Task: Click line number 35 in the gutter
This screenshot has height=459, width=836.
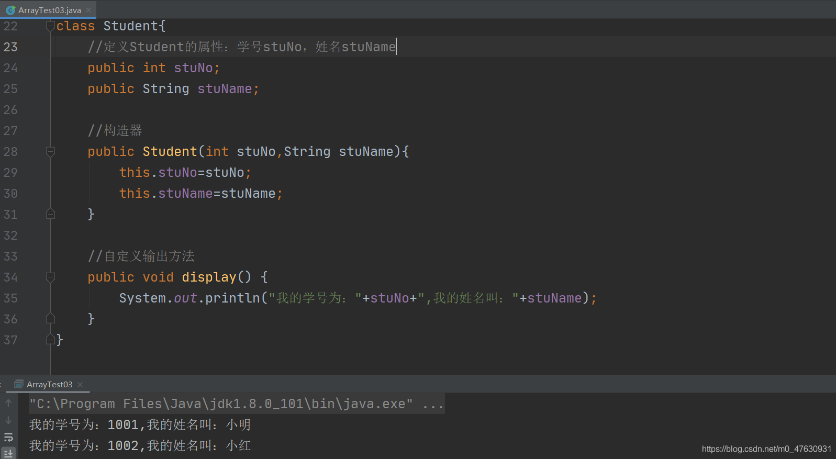Action: point(10,298)
